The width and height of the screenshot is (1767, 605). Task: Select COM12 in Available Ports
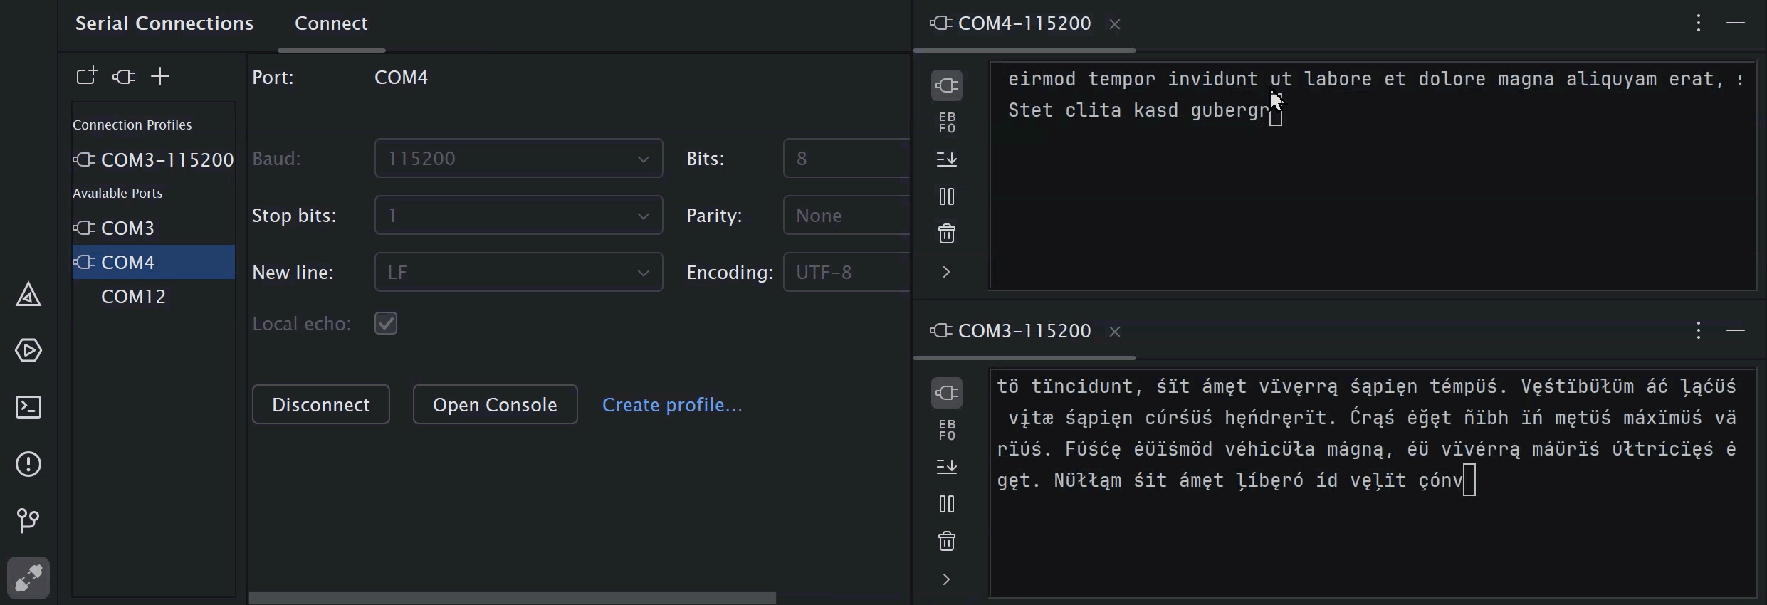tap(154, 296)
